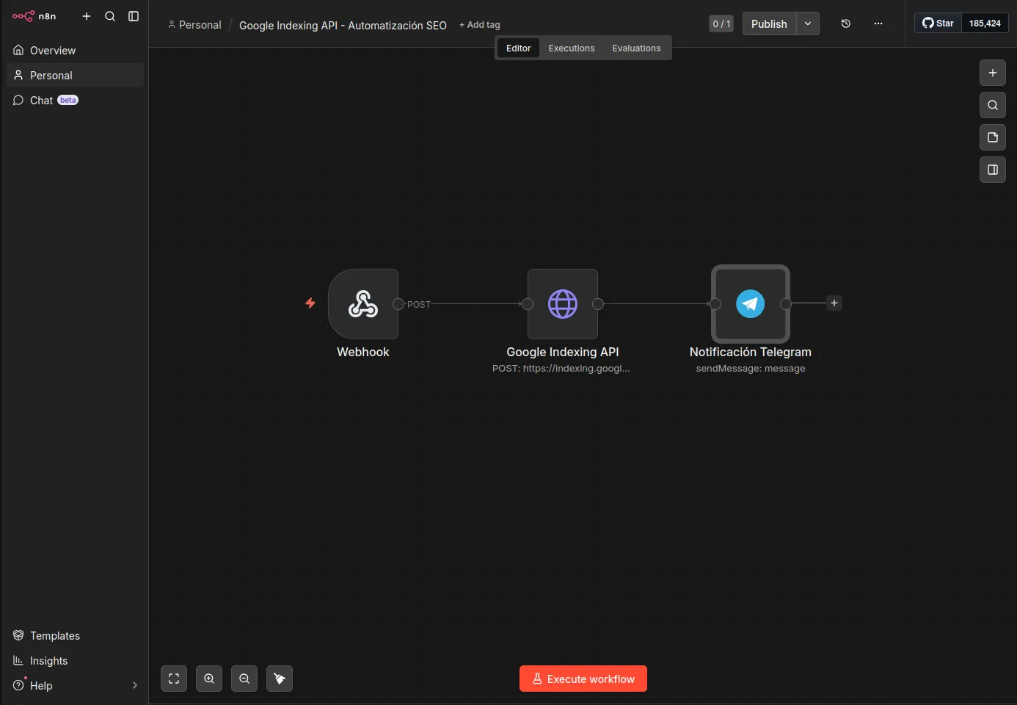
Task: Click the Notificación Telegram label
Action: coord(751,352)
